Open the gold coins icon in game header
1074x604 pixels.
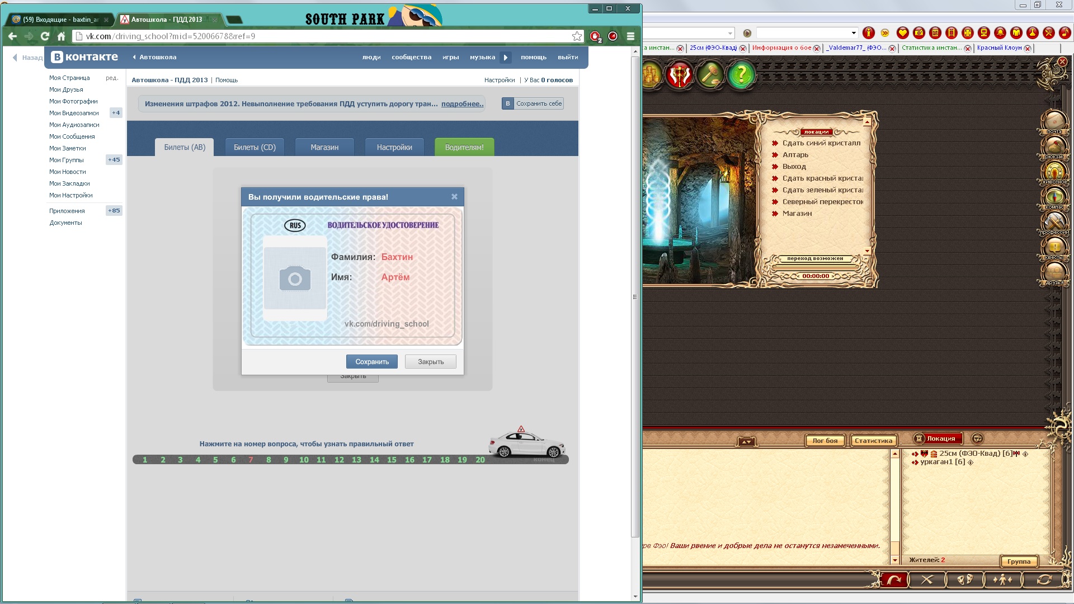pos(652,74)
